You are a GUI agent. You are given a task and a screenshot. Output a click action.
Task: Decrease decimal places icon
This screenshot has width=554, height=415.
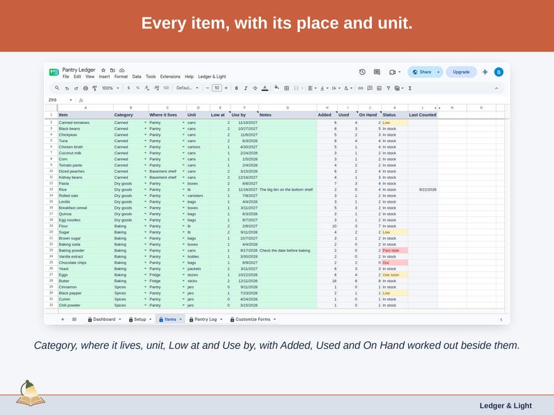pos(147,88)
